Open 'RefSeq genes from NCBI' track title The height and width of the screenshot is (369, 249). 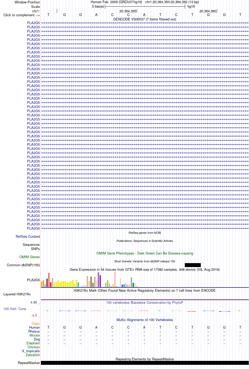(x=145, y=233)
